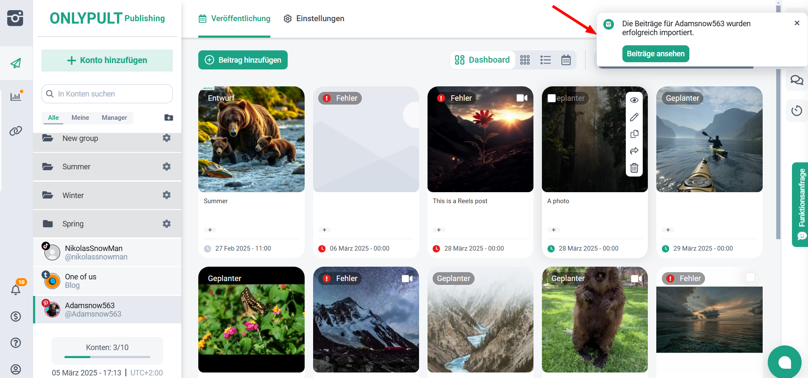The width and height of the screenshot is (808, 378).
Task: Switch to calendar view icon
Action: [x=566, y=60]
